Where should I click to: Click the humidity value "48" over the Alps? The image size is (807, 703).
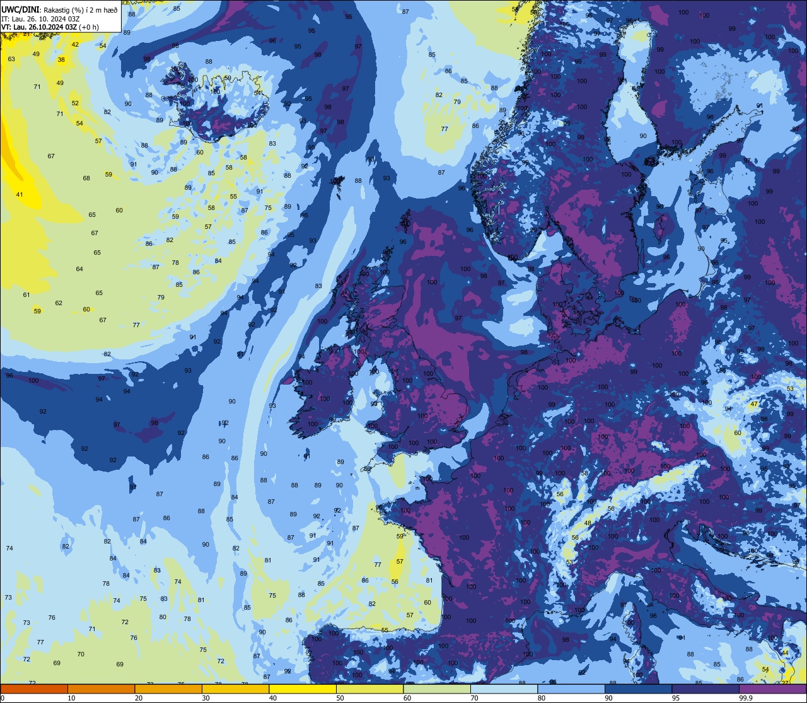click(x=588, y=523)
